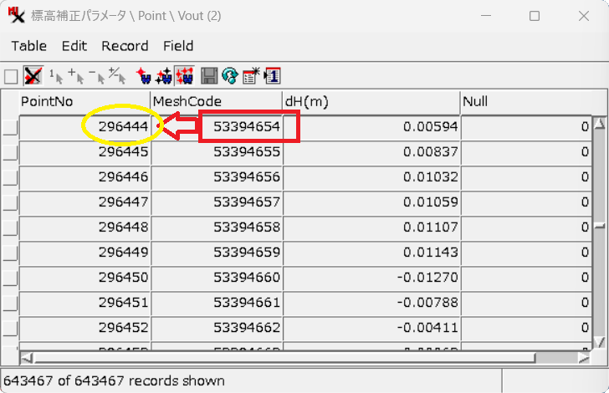609x393 pixels.
Task: Open the Record menu
Action: (125, 46)
